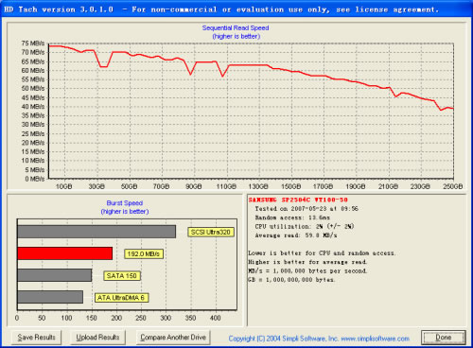Open the www.simplisoftware.com link
This screenshot has height=348, width=473.
pyautogui.click(x=376, y=339)
